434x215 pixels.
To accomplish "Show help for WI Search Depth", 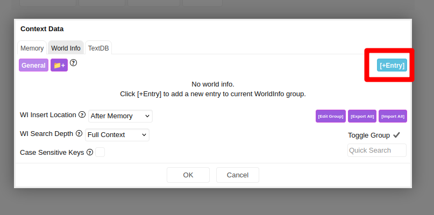I will pyautogui.click(x=79, y=133).
